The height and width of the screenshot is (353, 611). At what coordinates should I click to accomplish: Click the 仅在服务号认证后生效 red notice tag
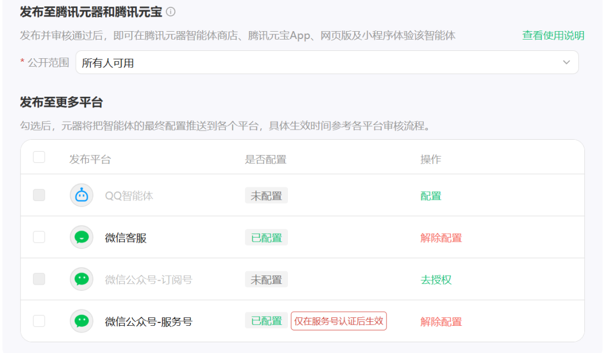click(x=339, y=321)
